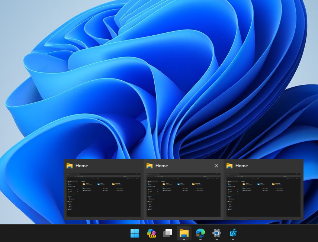The width and height of the screenshot is (318, 242).
Task: Open the Start menu
Action: 134,233
